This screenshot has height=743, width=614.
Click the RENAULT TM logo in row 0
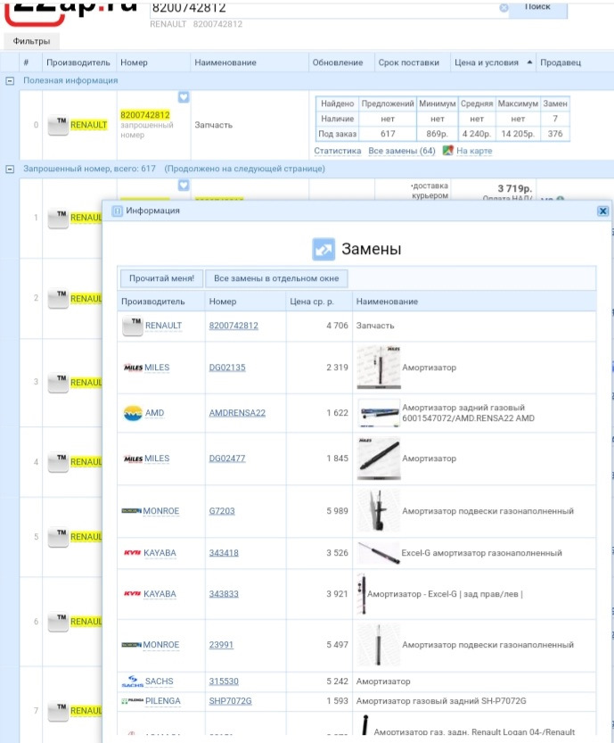(x=58, y=125)
